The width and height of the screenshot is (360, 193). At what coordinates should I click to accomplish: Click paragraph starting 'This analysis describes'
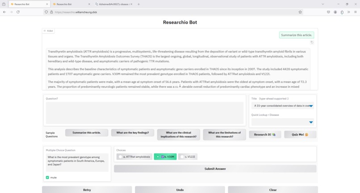point(178,71)
